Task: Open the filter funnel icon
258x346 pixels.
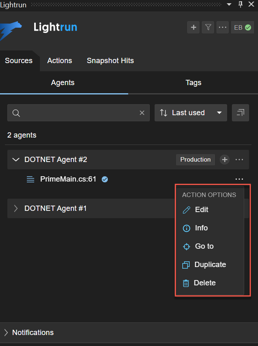Action: point(208,27)
